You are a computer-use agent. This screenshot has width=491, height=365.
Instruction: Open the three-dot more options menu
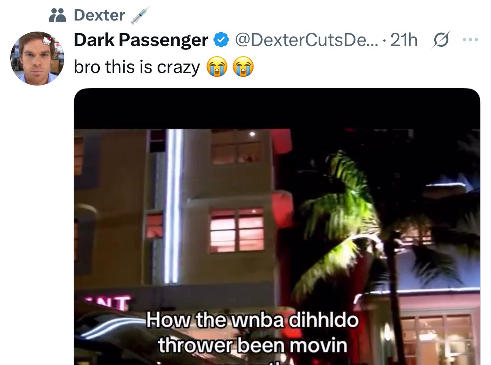tap(470, 40)
